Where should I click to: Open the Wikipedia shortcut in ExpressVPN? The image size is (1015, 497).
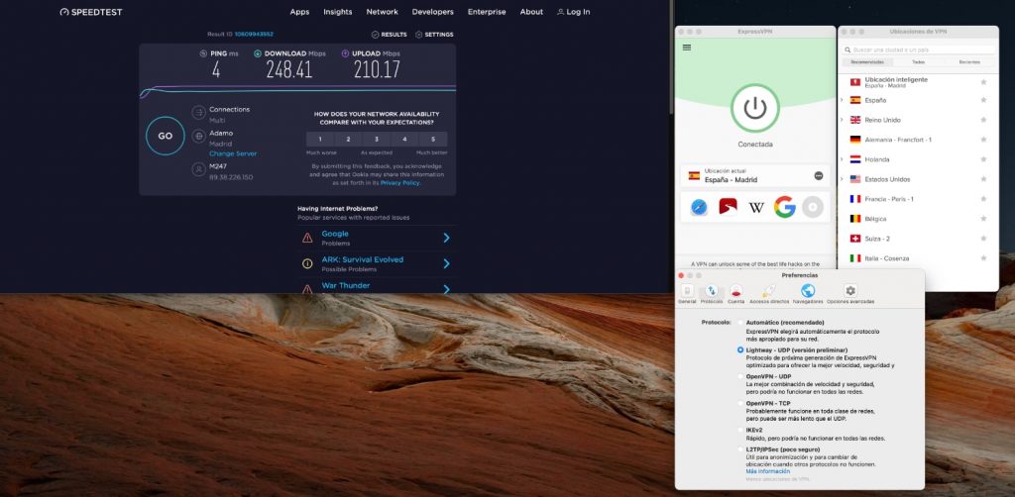pos(756,207)
